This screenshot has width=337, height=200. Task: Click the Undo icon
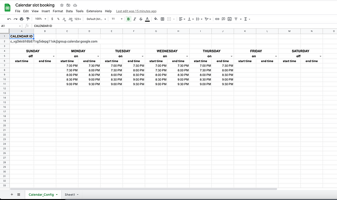pos(9,19)
